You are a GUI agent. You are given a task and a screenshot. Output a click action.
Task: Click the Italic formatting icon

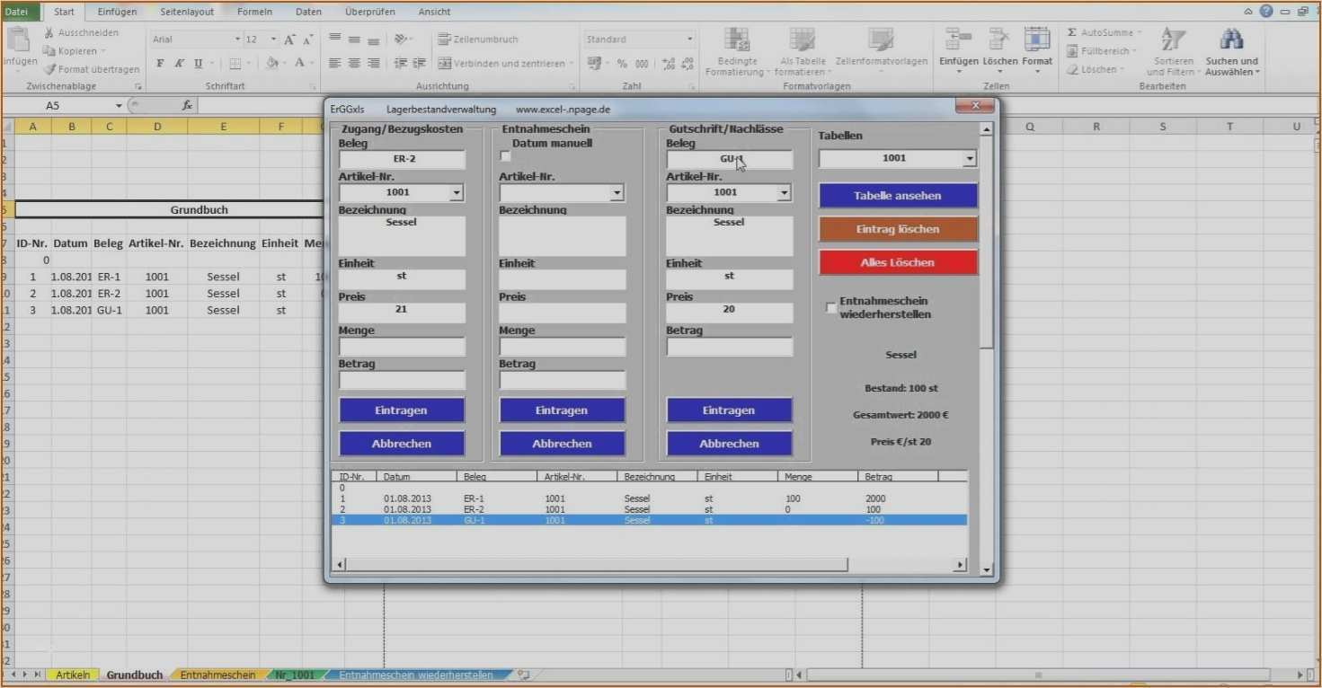[x=179, y=64]
